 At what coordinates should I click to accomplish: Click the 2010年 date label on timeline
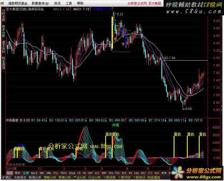(x=12, y=169)
